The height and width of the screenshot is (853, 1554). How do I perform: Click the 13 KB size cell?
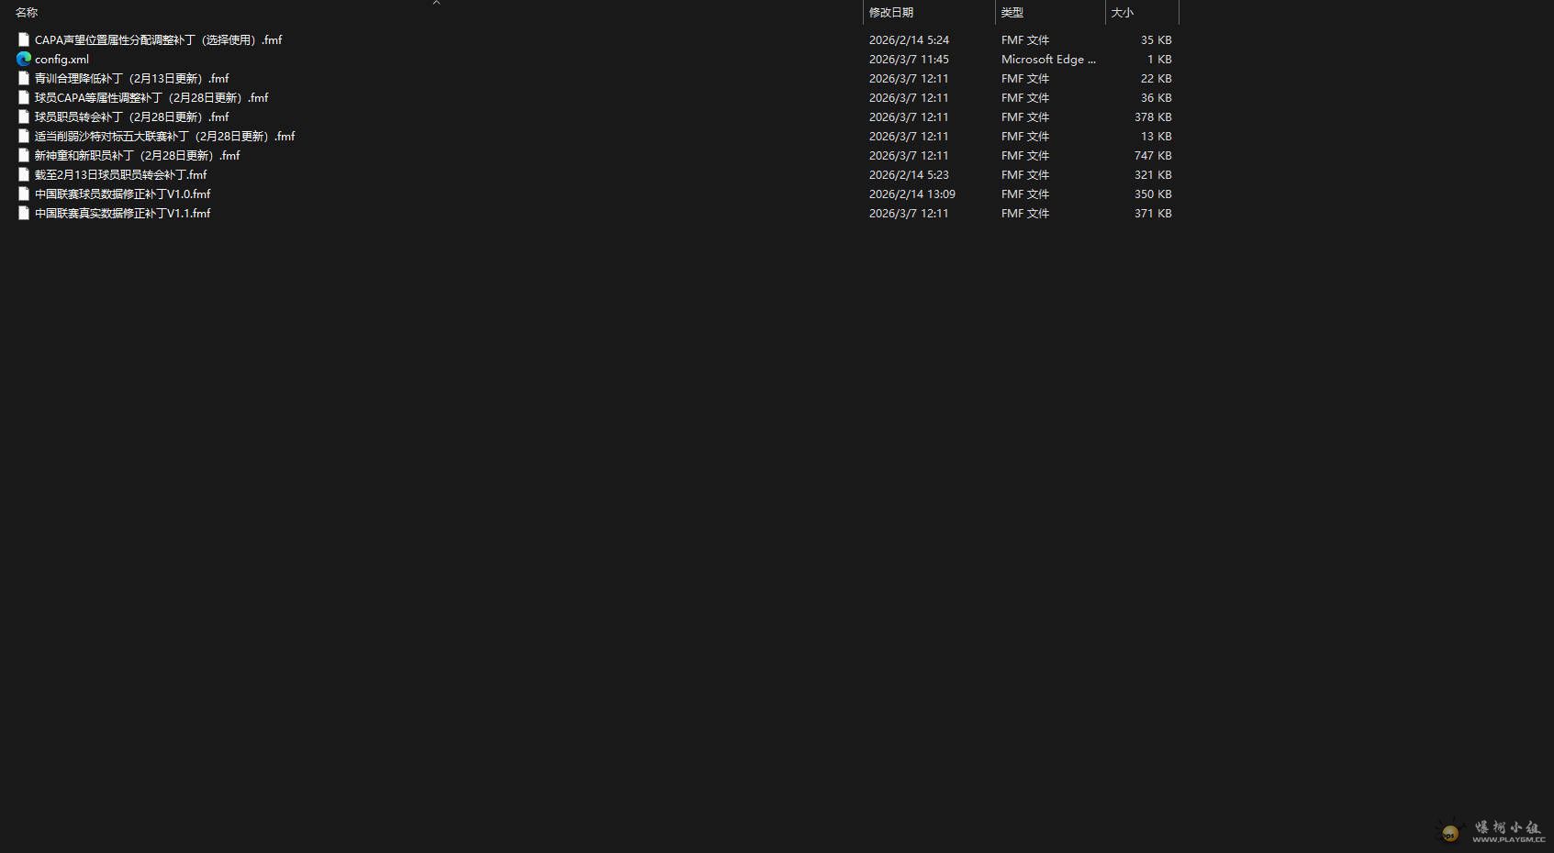[x=1156, y=136]
